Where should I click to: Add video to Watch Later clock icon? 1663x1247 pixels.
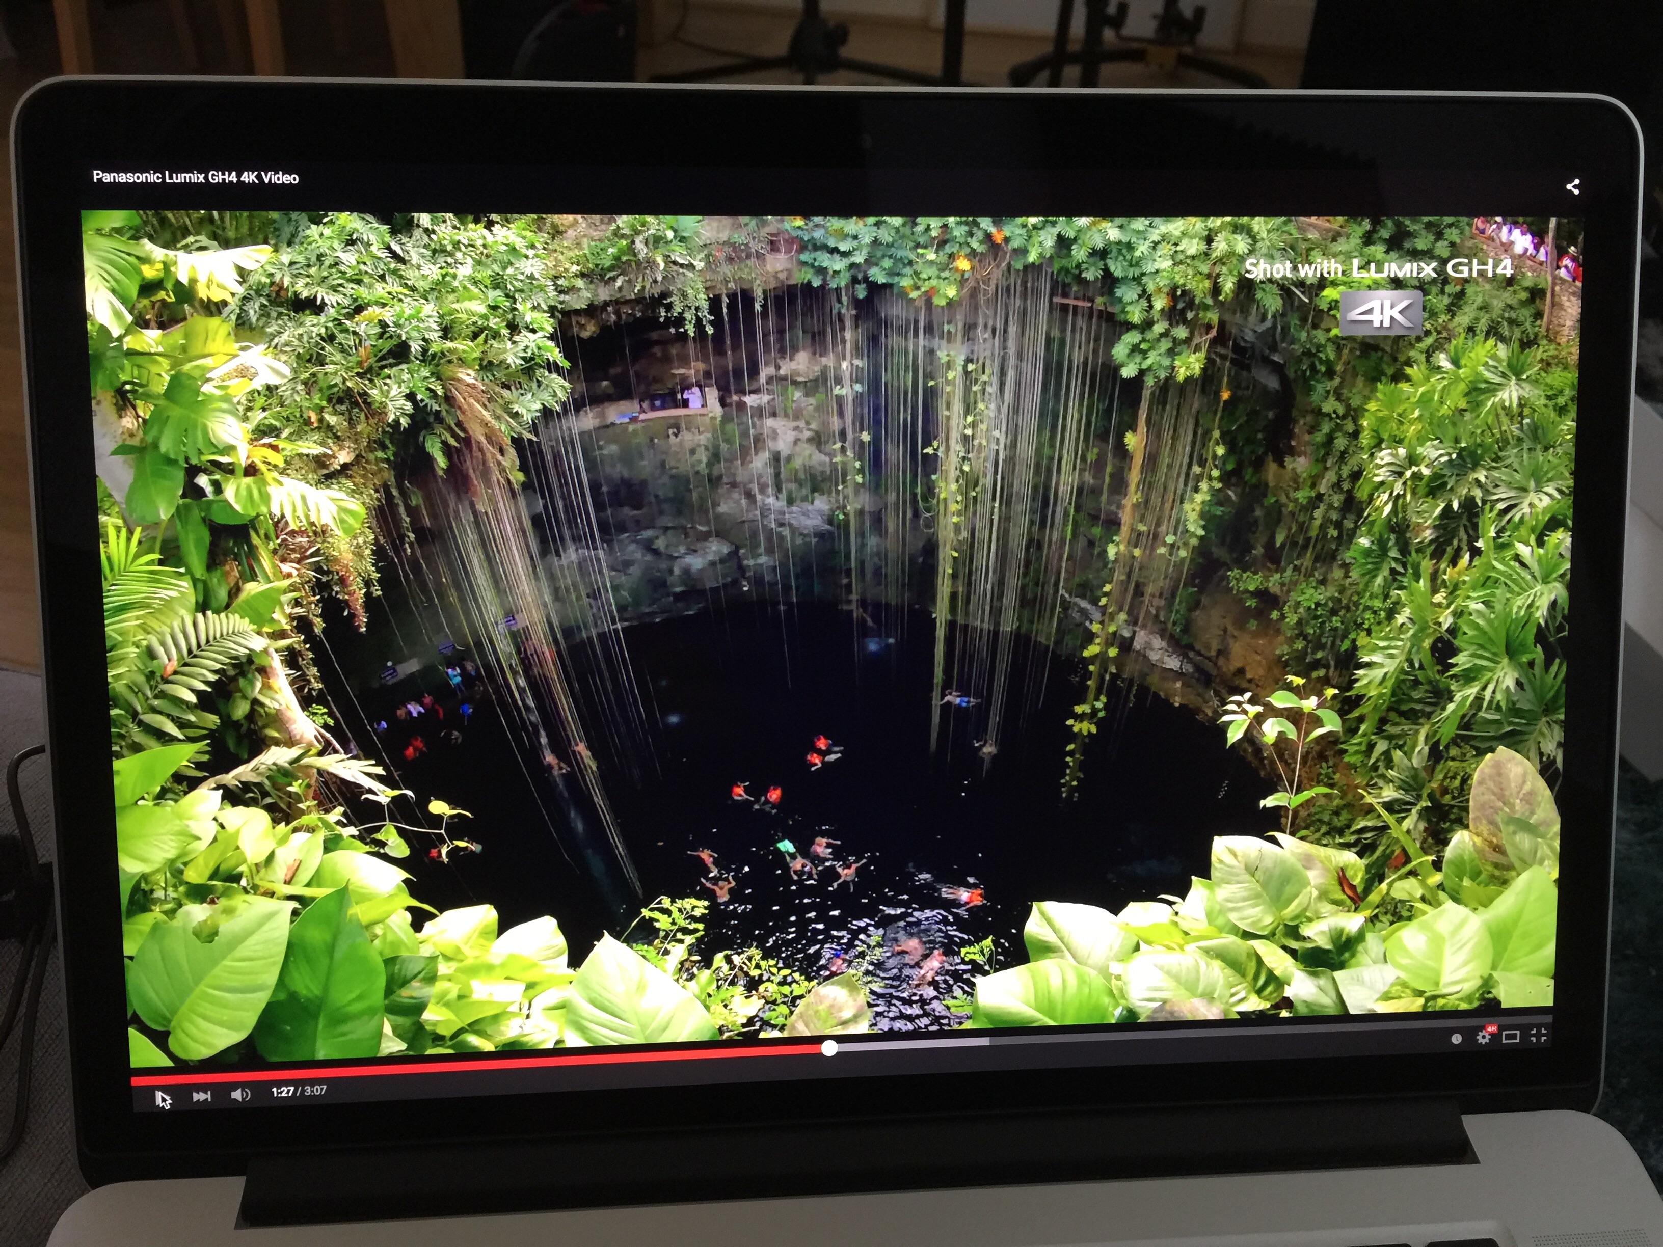click(1456, 1038)
